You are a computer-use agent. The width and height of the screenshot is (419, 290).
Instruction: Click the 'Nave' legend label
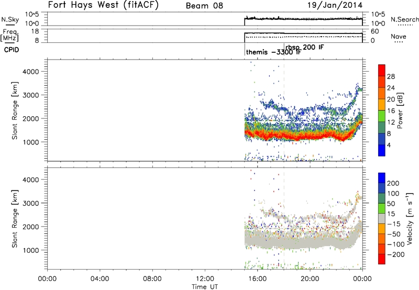[399, 36]
